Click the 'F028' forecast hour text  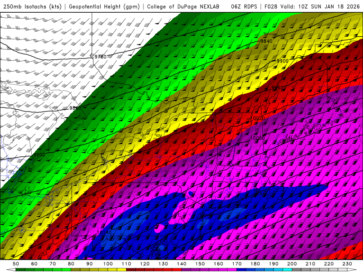271,6
